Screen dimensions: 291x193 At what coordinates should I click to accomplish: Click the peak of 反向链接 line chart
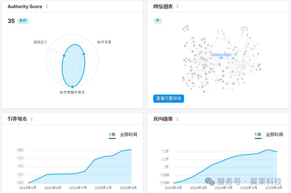[x=268, y=150]
